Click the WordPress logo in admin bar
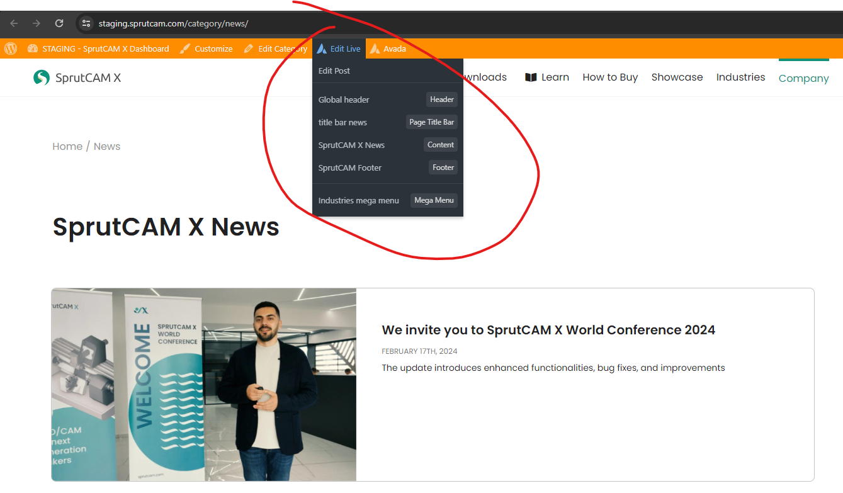843x493 pixels. click(x=11, y=48)
